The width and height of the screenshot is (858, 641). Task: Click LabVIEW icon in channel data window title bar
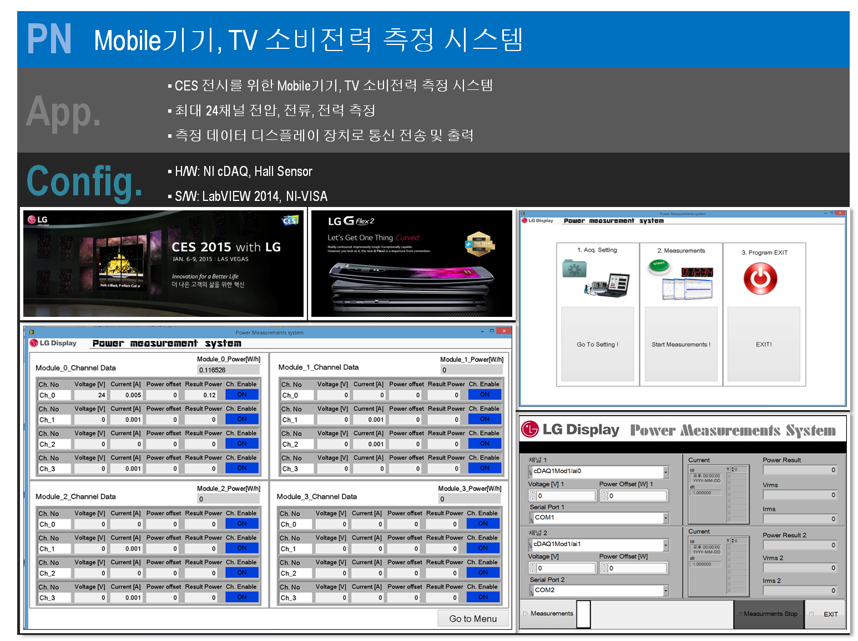coord(32,332)
